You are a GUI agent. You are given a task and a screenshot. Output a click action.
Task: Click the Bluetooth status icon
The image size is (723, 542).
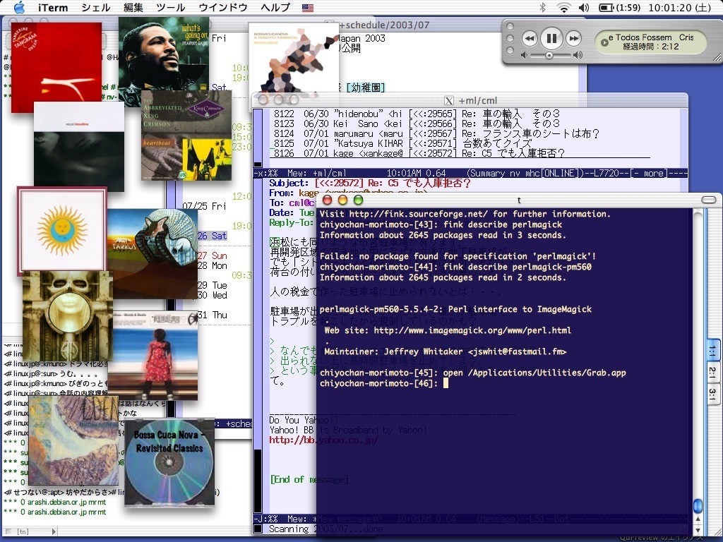pyautogui.click(x=543, y=7)
